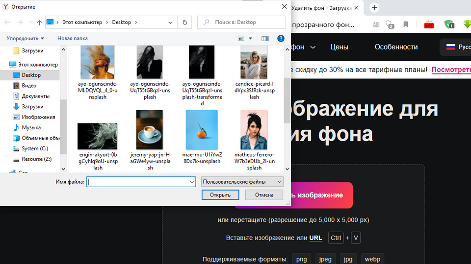Open 'Цены' in website menu
Screen dimensions: 471x264
click(339, 47)
